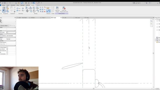Open the Create ribbon tab
The height and width of the screenshot is (90, 160).
[x=3, y=5]
